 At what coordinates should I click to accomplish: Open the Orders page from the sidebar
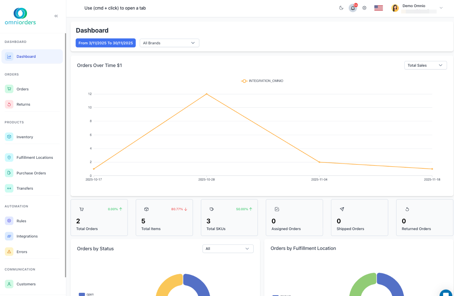[x=22, y=89]
